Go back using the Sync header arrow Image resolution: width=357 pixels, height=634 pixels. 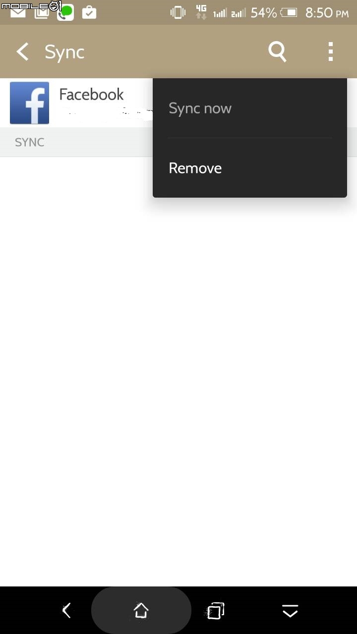[x=22, y=52]
